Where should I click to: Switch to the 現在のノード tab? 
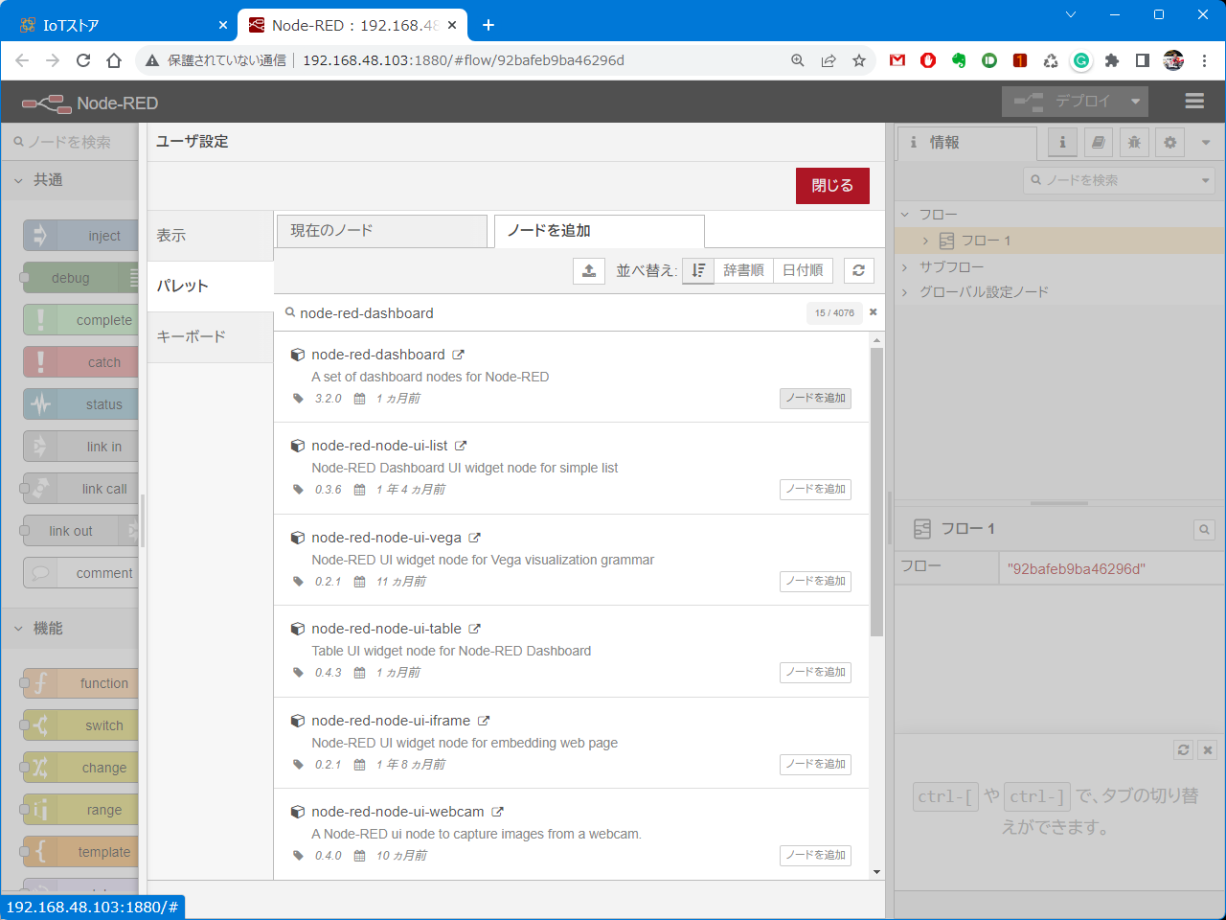[x=381, y=231]
